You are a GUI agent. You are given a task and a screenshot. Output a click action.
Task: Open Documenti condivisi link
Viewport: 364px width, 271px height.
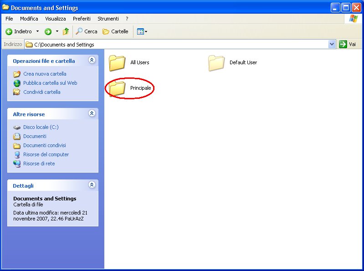click(45, 145)
